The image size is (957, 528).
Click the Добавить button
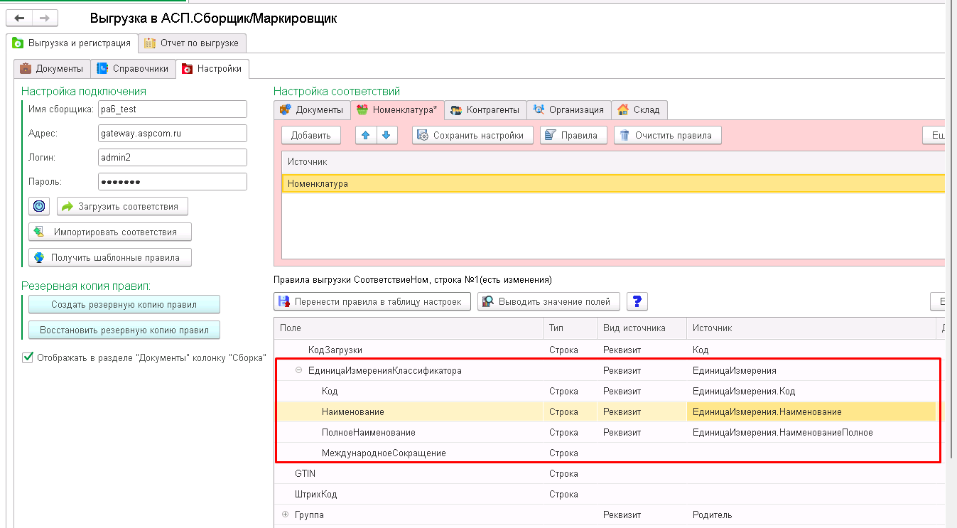click(311, 135)
